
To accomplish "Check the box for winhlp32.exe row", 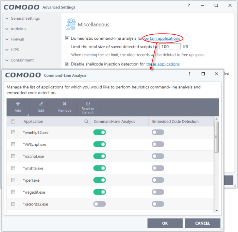I will (x=13, y=132).
